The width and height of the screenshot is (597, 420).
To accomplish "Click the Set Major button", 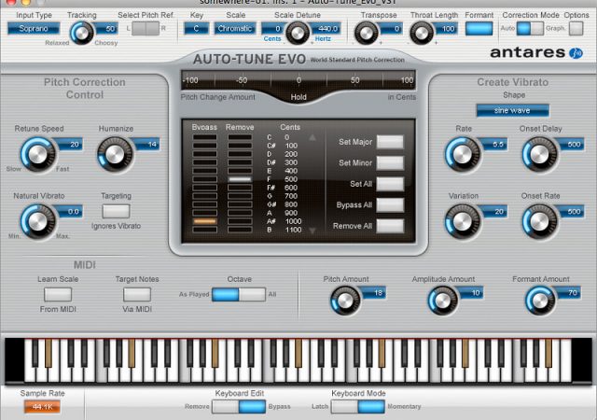I will point(390,142).
